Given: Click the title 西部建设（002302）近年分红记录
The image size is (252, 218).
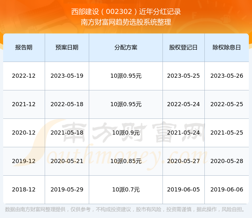Looking at the screenshot, I should [126, 12].
